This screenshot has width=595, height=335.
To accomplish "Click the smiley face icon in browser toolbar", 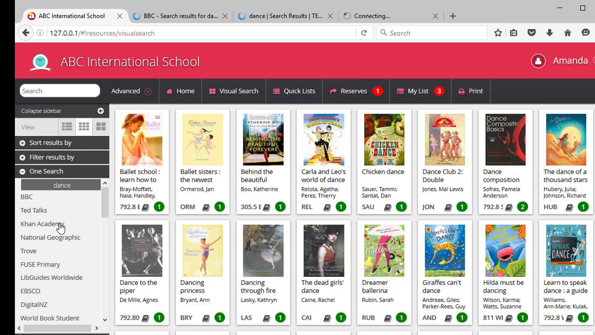I will pos(586,33).
